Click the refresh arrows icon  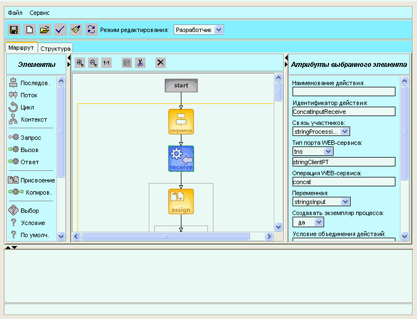click(x=91, y=30)
